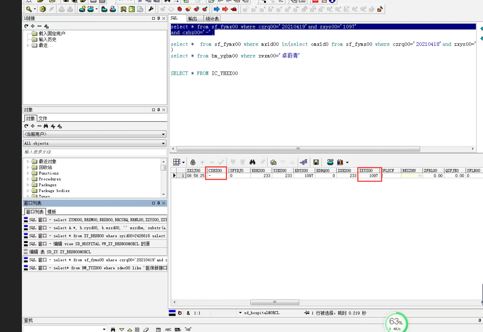The width and height of the screenshot is (483, 332).
Task: Select the Package bodies folder
Action: (54, 191)
